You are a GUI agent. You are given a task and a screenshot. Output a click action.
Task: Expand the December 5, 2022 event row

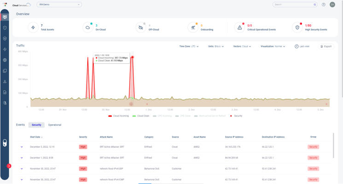click(x=22, y=147)
